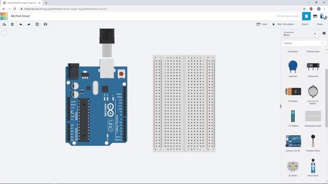Open a new browser tab
This screenshot has height=184, width=328.
pyautogui.click(x=46, y=3)
